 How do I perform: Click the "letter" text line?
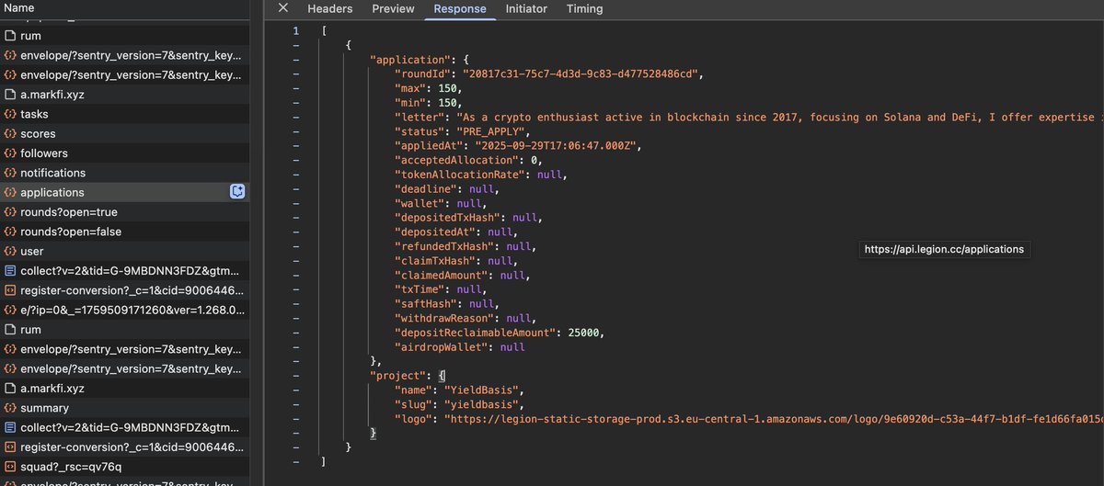coord(748,118)
